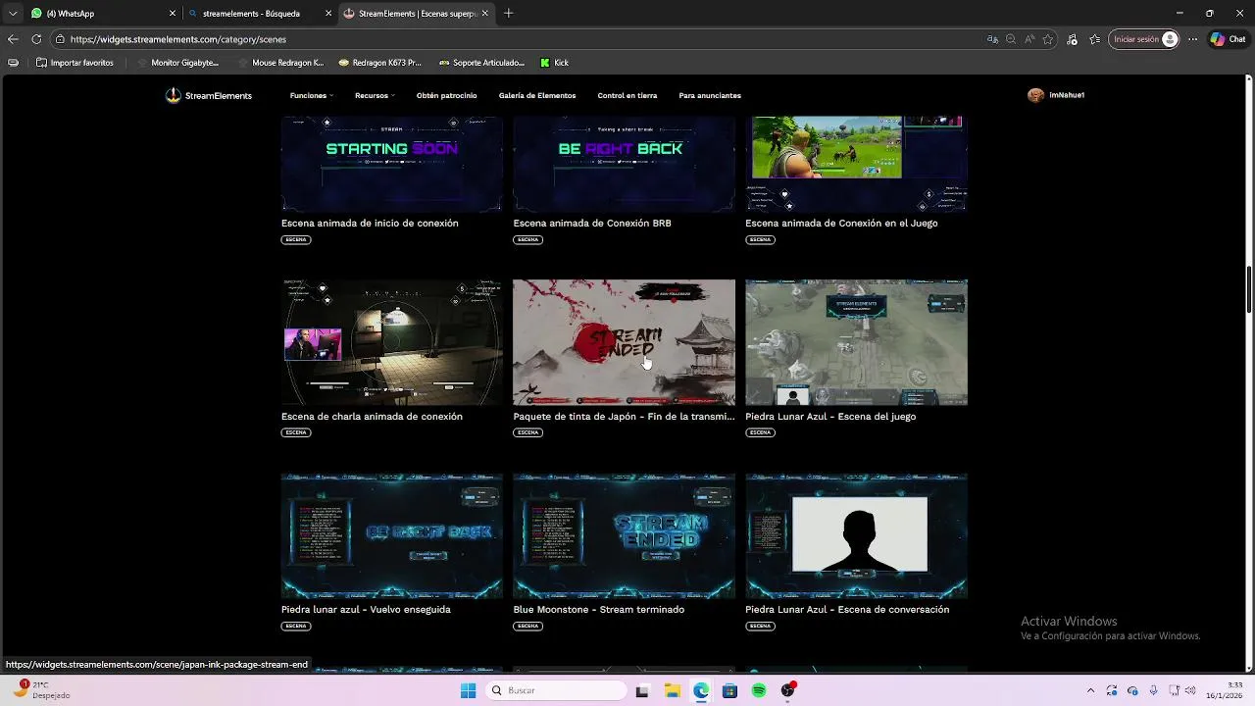1255x706 pixels.
Task: Click title 'Blue Moonstone - Stream terminado'
Action: tap(599, 609)
